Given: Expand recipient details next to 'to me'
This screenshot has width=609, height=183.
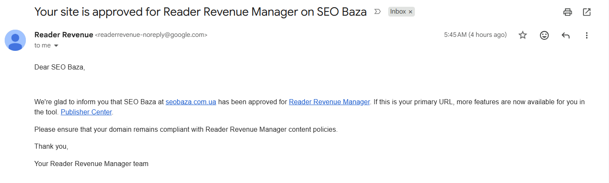Looking at the screenshot, I should point(56,45).
